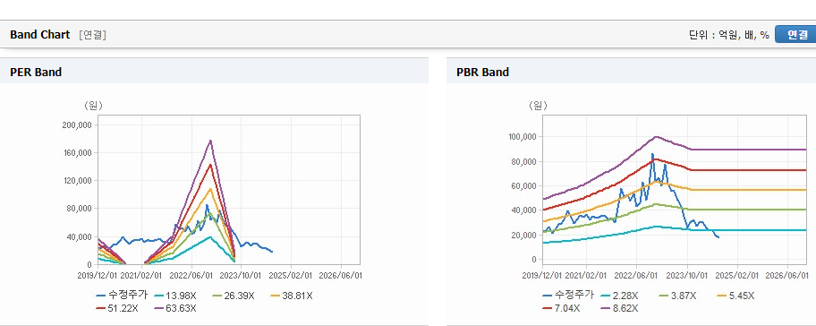
Task: Click the purple band peak in PBR chart
Action: [656, 136]
